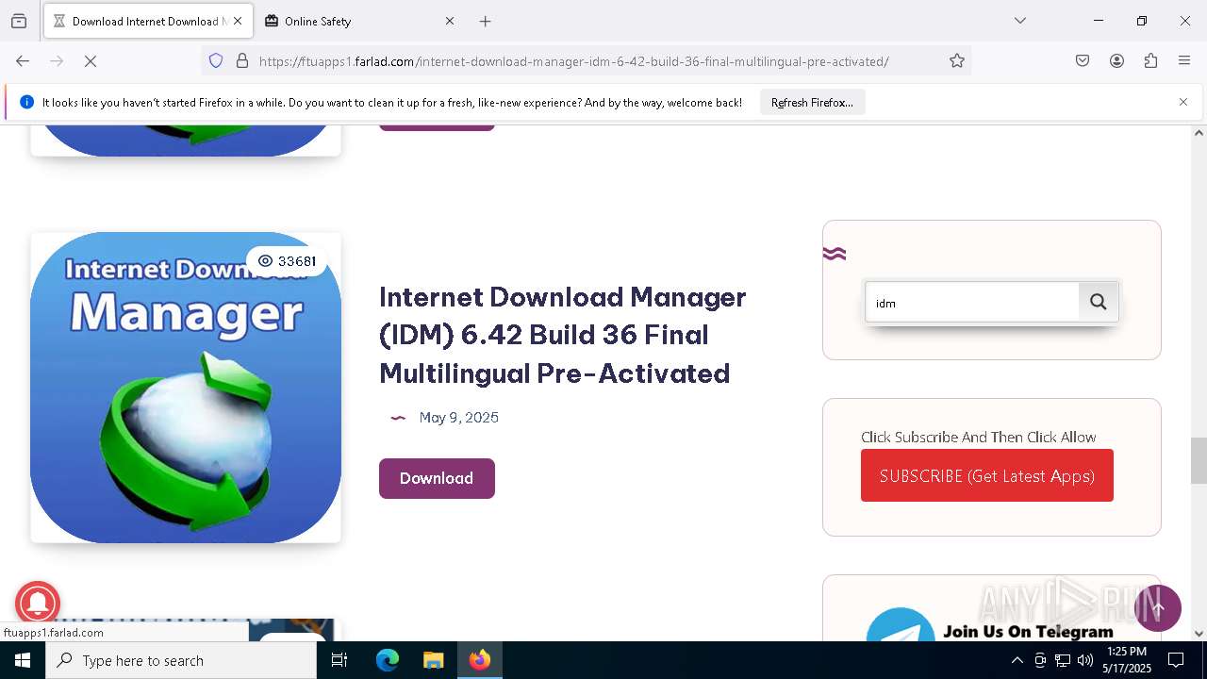
Task: Dismiss the Firefox refresh notification bar
Action: click(x=1183, y=102)
